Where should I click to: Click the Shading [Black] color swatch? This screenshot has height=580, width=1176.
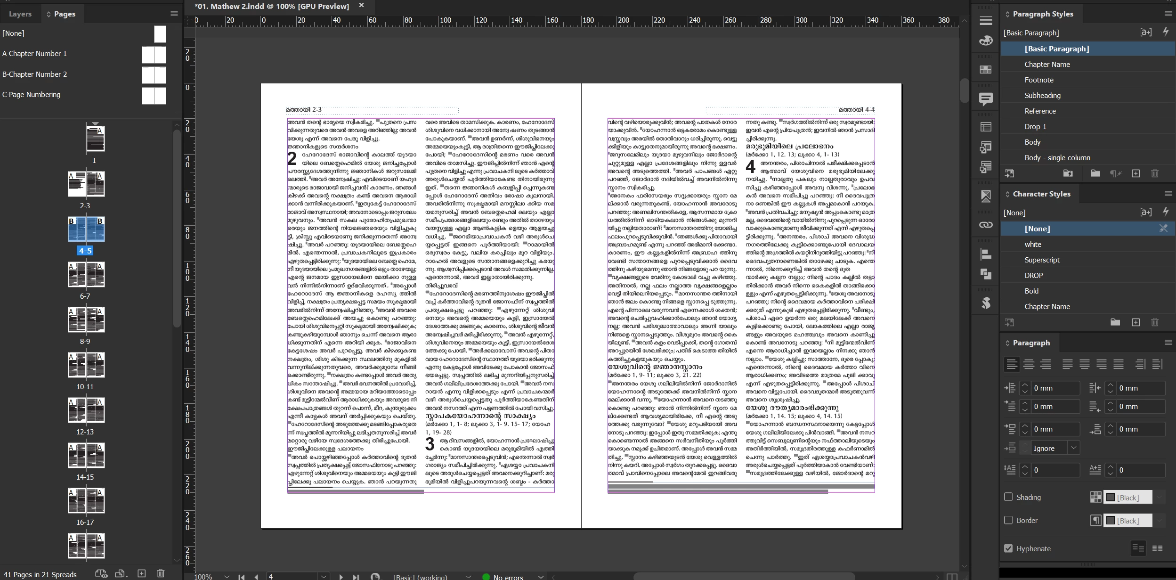click(1127, 497)
